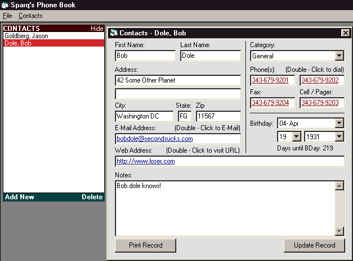The width and height of the screenshot is (353, 261).
Task: Click the Print Record button
Action: click(145, 245)
